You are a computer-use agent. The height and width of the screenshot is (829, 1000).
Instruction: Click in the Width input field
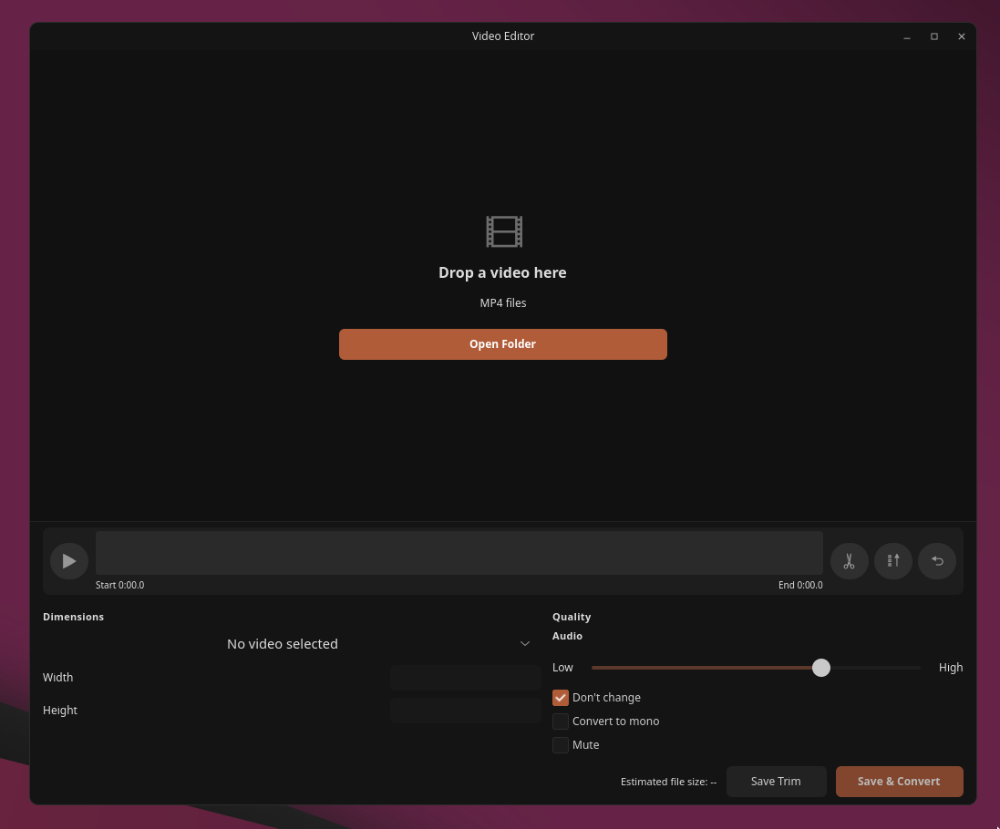(466, 678)
